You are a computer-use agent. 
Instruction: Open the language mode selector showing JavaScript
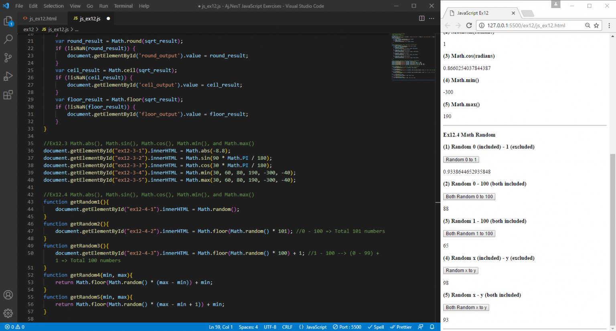pos(312,327)
